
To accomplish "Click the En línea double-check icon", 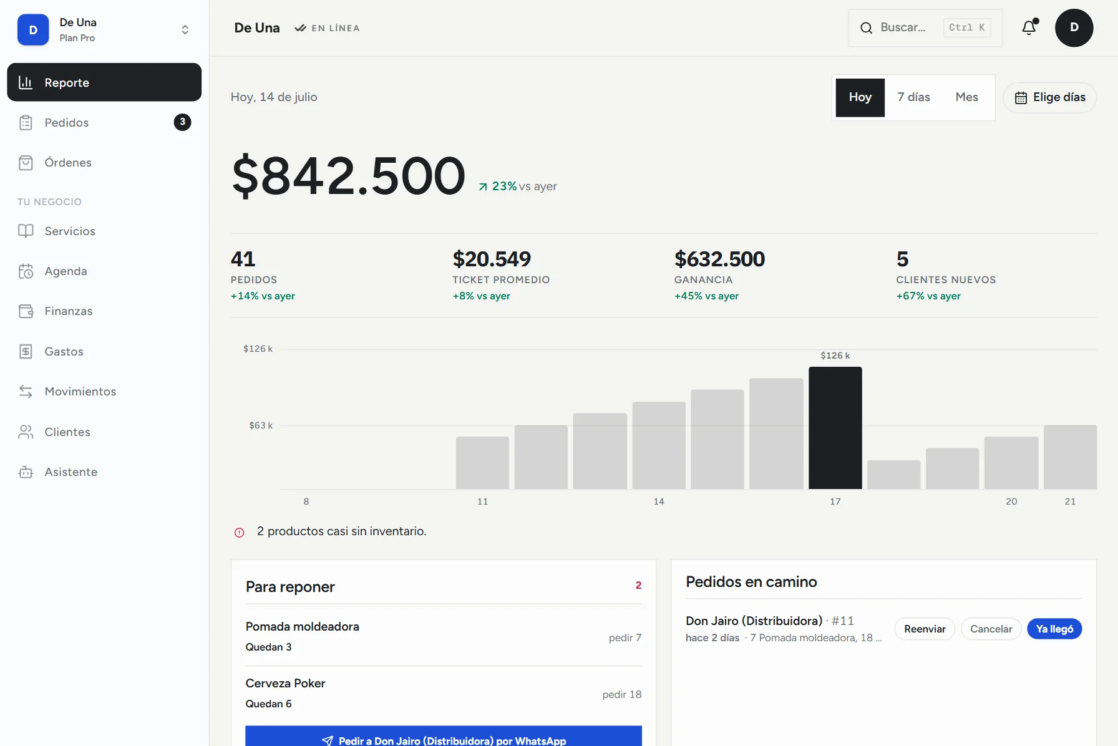I will click(x=300, y=28).
